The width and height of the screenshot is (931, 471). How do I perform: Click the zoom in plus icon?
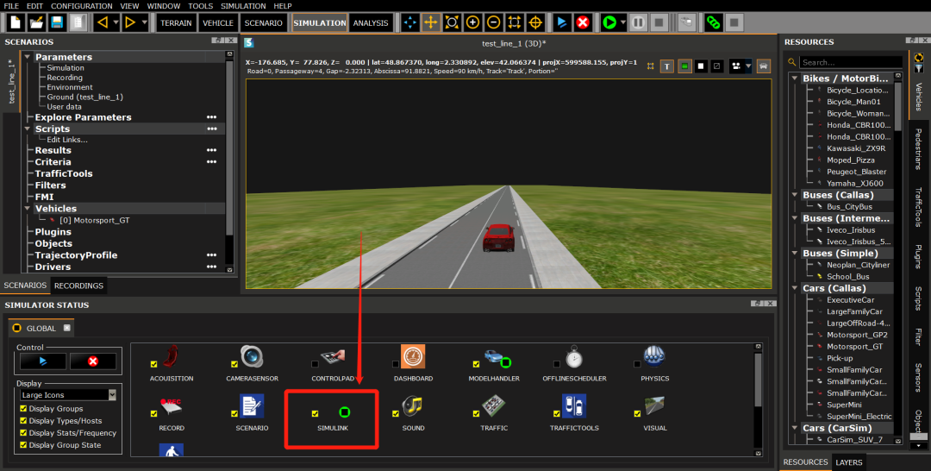click(472, 22)
